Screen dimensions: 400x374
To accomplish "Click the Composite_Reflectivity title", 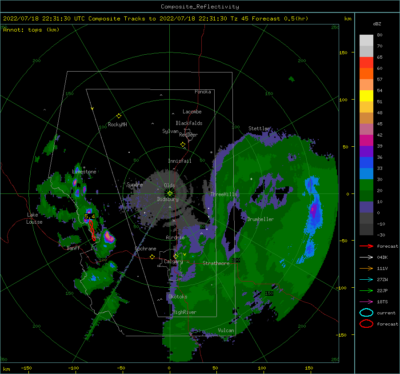I will click(200, 7).
